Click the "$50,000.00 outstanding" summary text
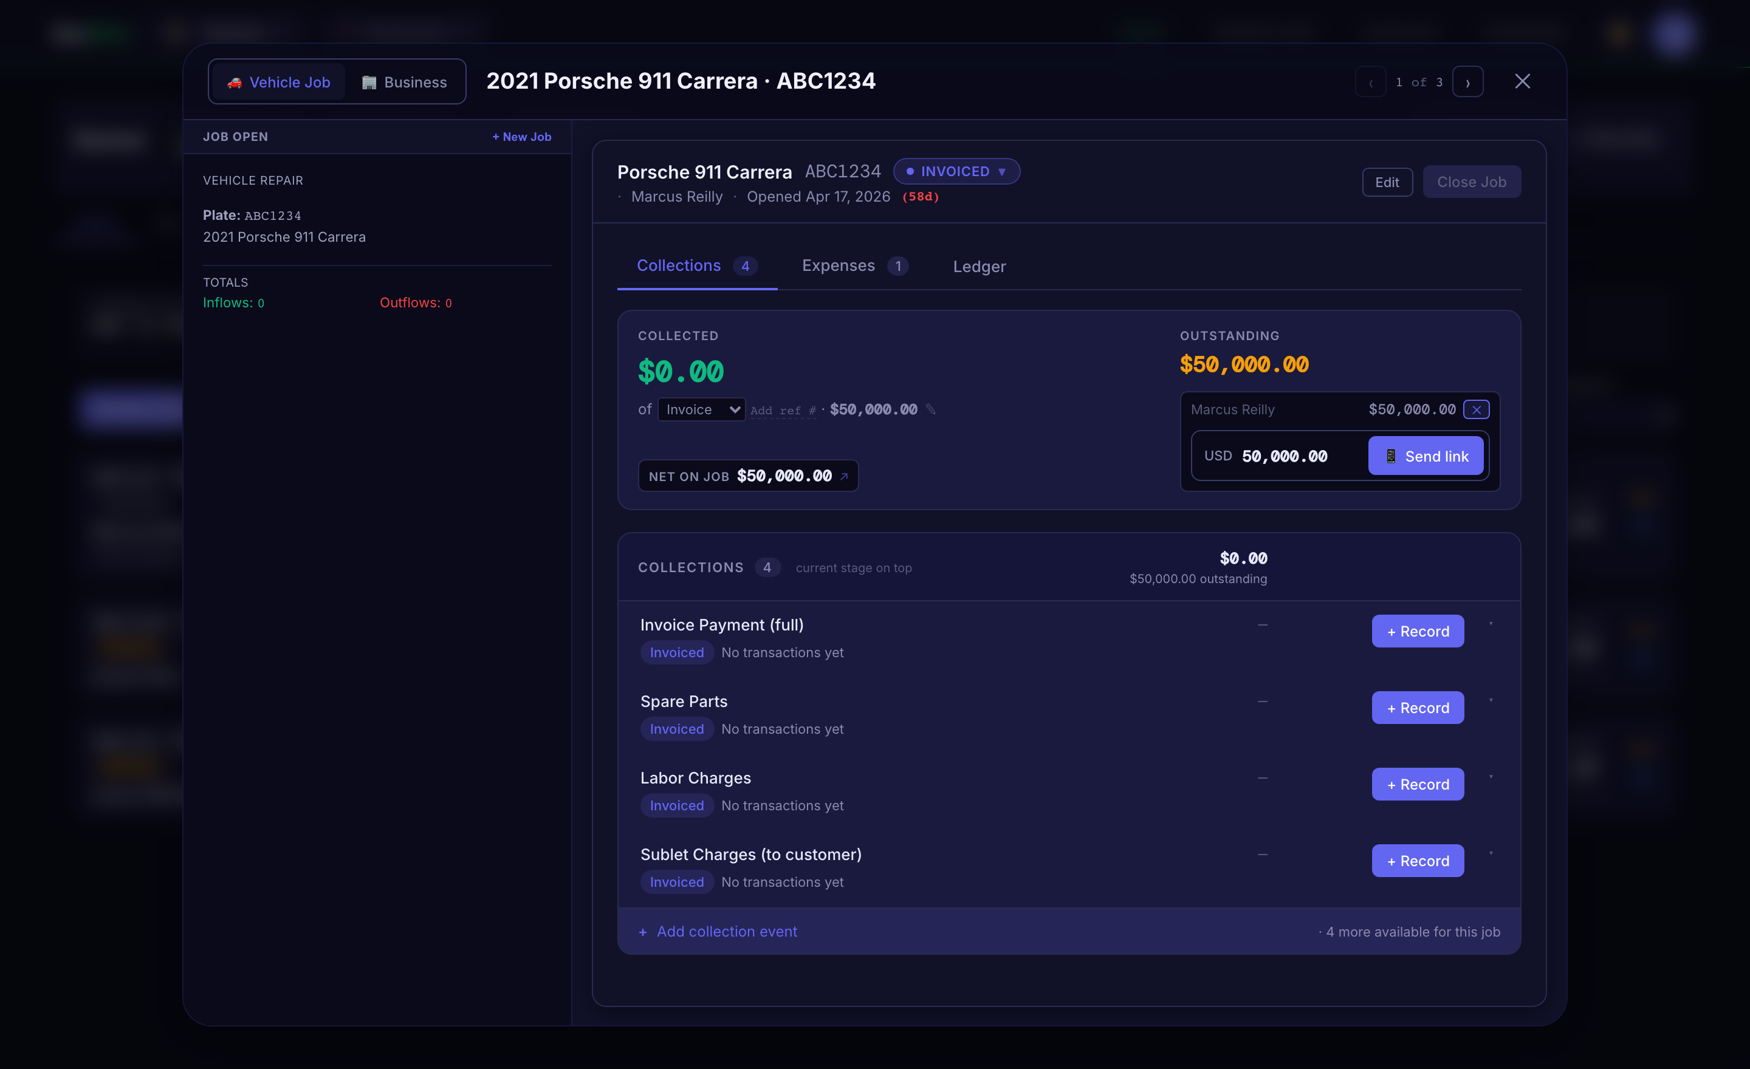The width and height of the screenshot is (1750, 1069). [1198, 578]
